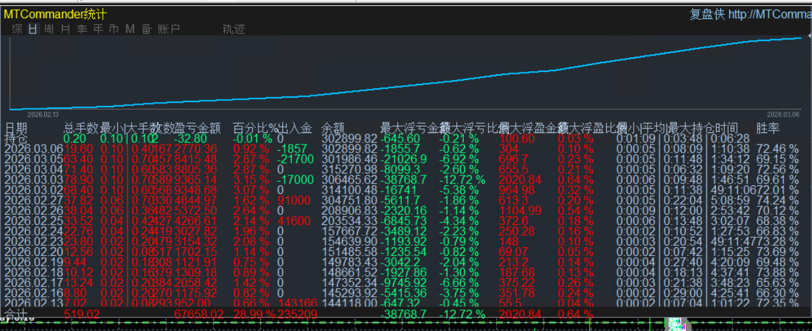Select the 2026.02.17 date row
The image size is (812, 331).
[33, 282]
